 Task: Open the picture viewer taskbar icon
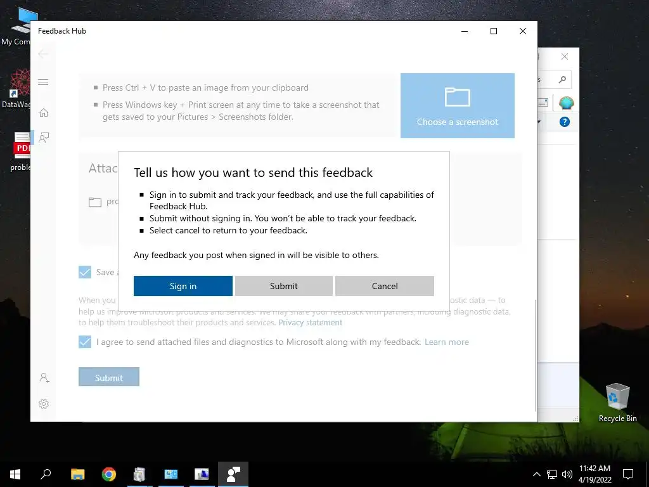tap(202, 474)
